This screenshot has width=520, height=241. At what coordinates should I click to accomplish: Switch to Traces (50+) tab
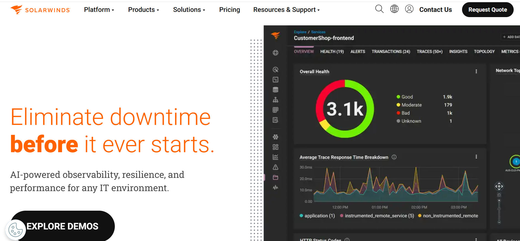coord(429,52)
